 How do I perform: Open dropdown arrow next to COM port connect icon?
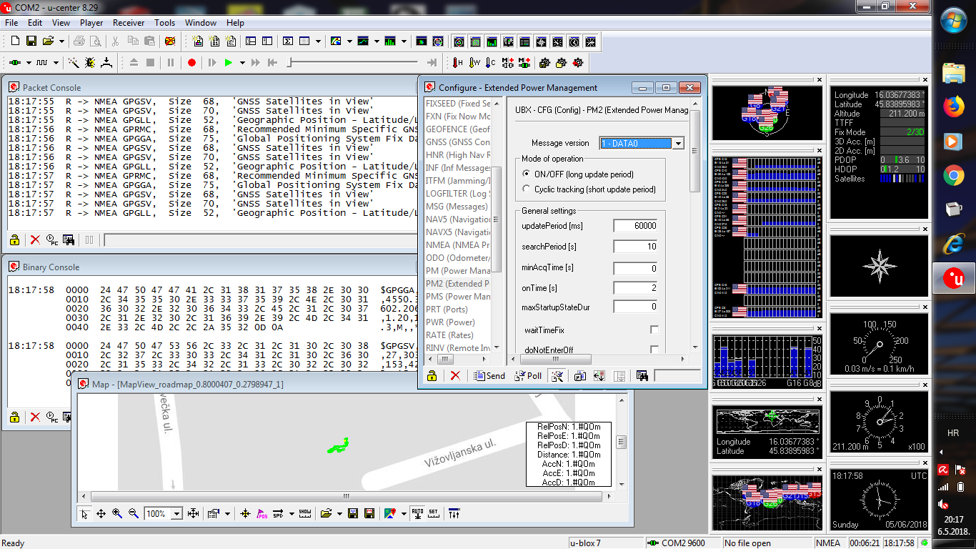pos(29,63)
